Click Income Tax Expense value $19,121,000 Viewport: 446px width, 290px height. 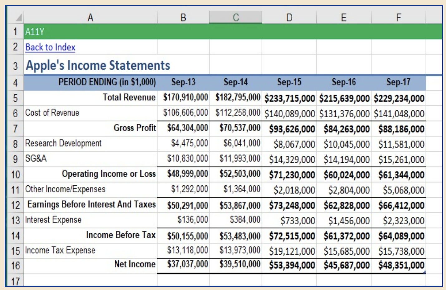289,251
